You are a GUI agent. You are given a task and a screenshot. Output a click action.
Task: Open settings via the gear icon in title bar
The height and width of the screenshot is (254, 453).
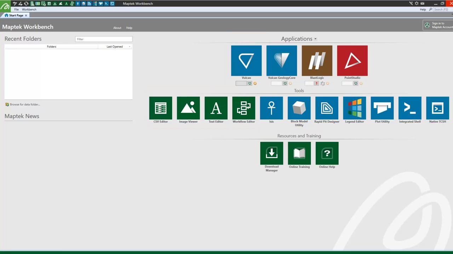coord(417,4)
